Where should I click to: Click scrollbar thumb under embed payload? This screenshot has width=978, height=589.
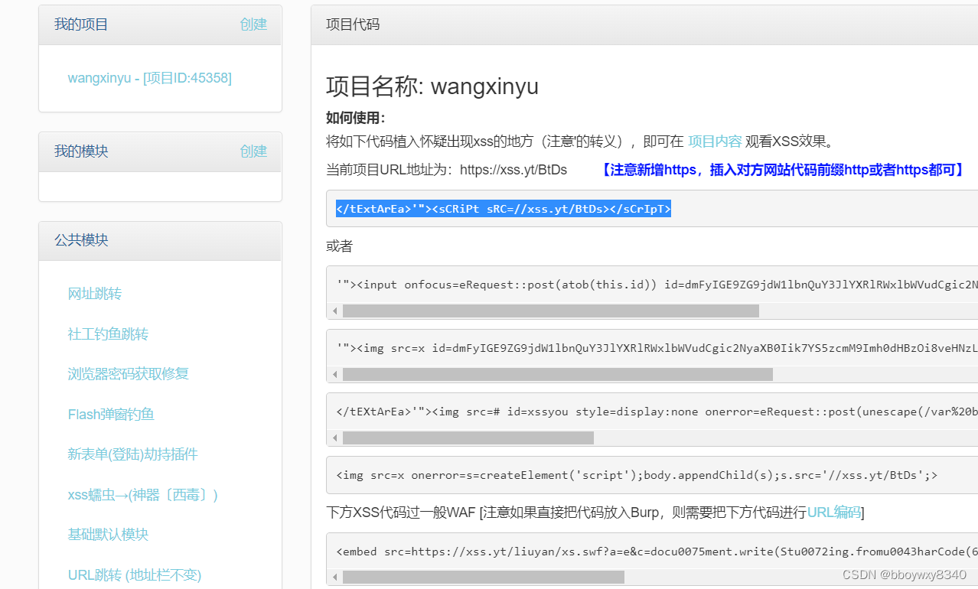[x=484, y=578]
